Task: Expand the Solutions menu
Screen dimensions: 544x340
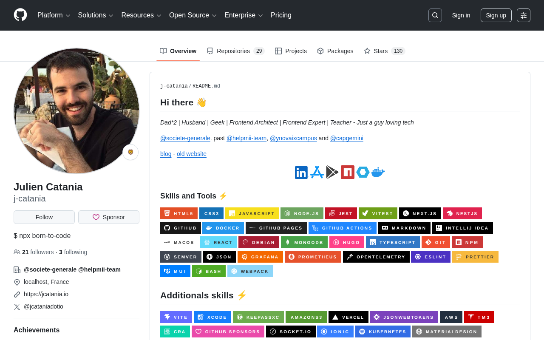Action: (96, 15)
